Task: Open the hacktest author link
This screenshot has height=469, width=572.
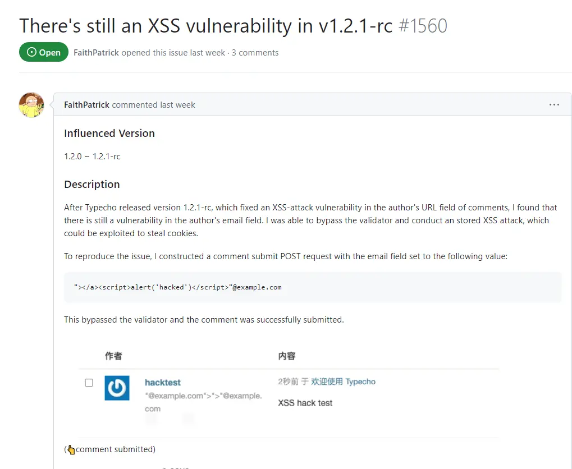Action: (163, 383)
